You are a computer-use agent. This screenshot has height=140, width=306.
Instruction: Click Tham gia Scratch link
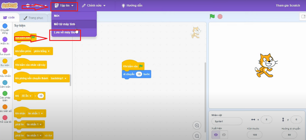click(x=288, y=5)
